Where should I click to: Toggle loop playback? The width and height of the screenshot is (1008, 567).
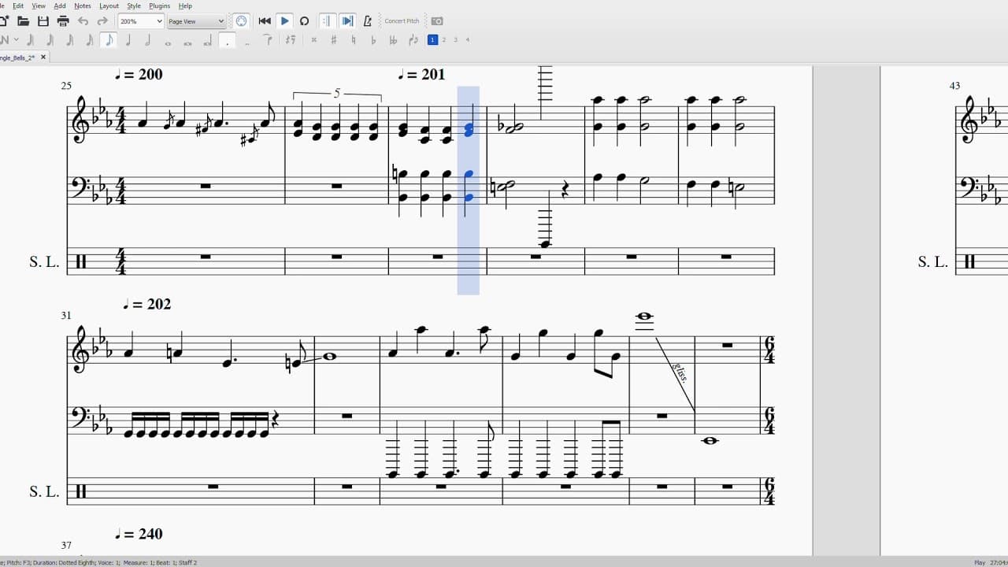[x=304, y=21]
